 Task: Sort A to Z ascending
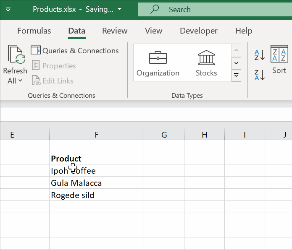coord(259,55)
